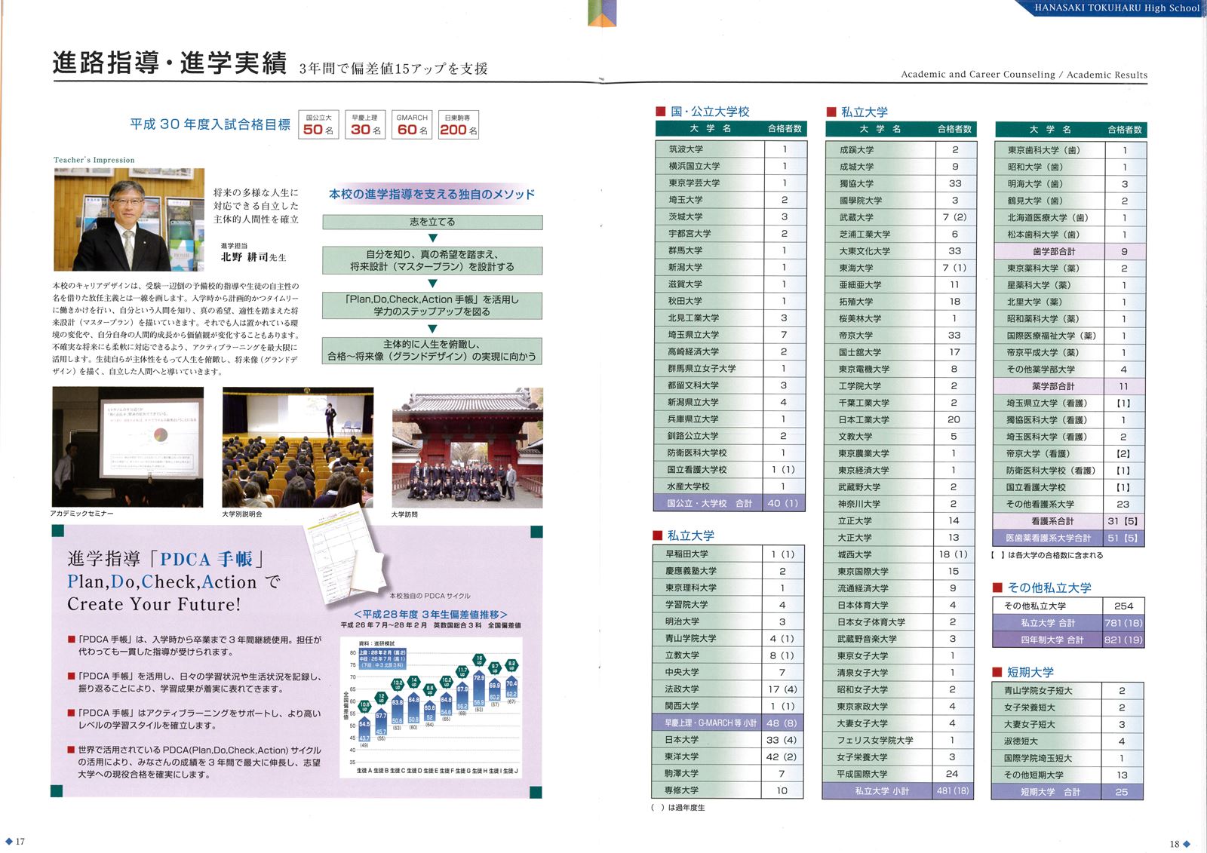1207x853 pixels.
Task: Open the アカデミックセミナー classroom photo
Action: pyautogui.click(x=128, y=447)
